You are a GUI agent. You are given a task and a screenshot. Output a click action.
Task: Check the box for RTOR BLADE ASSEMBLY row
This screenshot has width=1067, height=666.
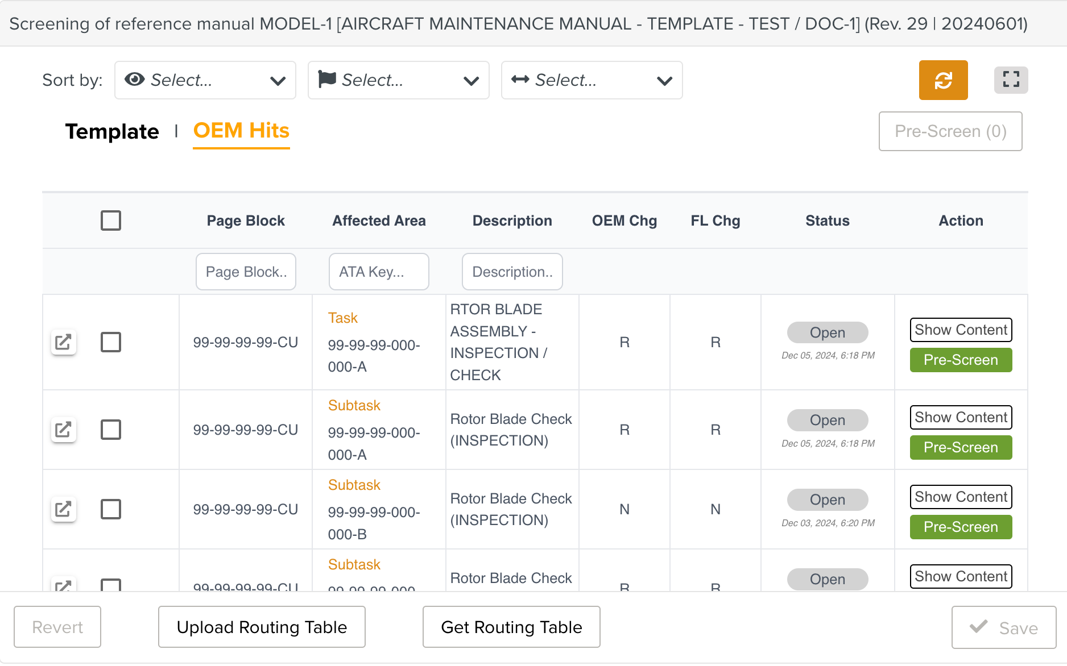coord(111,342)
